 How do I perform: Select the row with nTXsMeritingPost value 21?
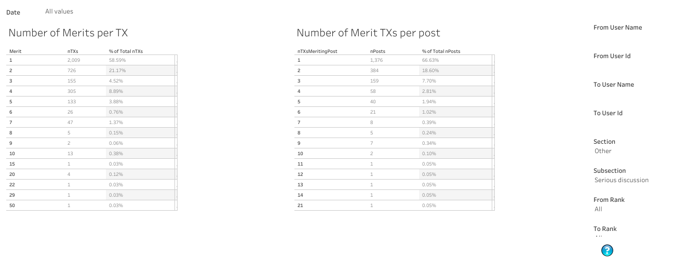394,206
